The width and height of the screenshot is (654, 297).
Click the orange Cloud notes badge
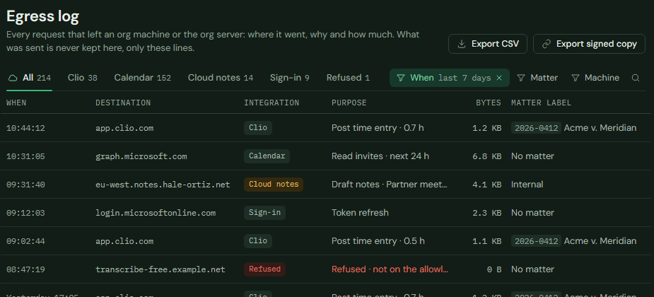pos(274,185)
